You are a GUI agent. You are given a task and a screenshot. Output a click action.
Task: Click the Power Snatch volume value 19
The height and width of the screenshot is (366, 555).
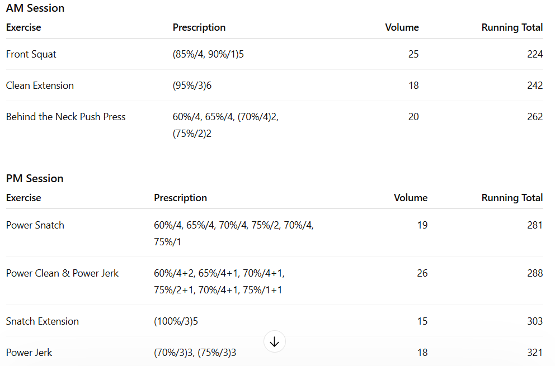point(422,225)
